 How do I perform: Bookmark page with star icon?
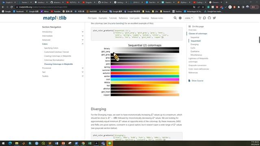[x=203, y=7]
